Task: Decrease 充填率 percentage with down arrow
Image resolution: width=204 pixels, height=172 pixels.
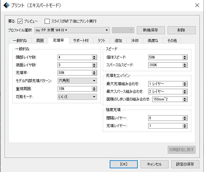Action: click(94, 74)
